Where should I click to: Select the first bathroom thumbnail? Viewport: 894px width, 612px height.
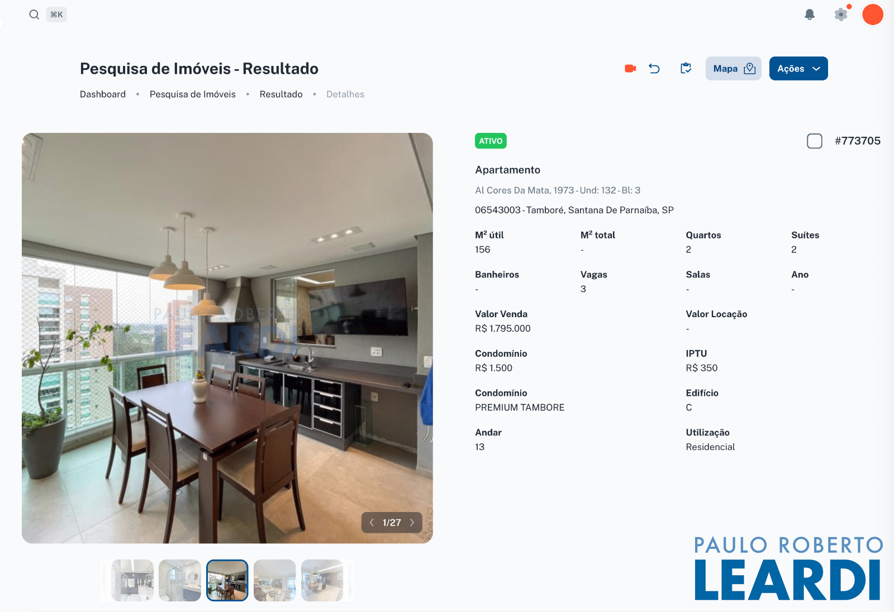[x=132, y=581]
